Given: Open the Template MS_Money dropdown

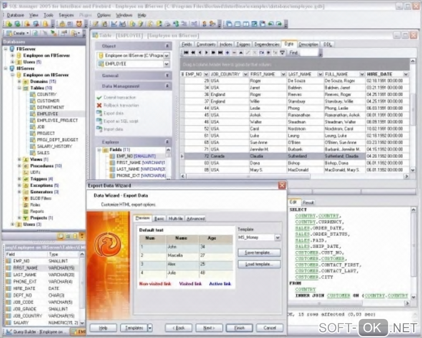Looking at the screenshot, I should [x=278, y=237].
